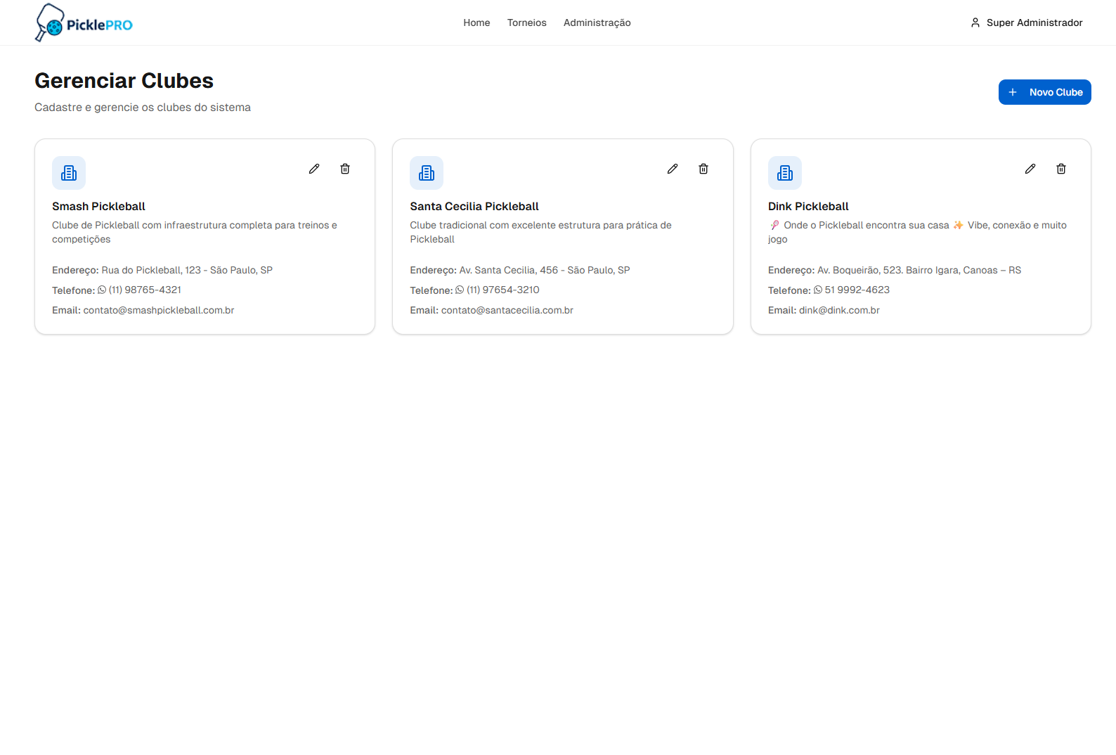
Task: Select the Dink Pickleball card title
Action: (x=808, y=206)
